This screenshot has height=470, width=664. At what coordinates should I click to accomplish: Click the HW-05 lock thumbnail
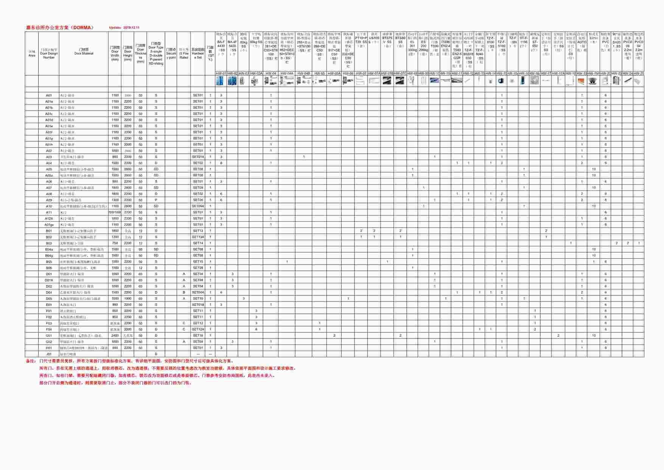pyautogui.click(x=319, y=81)
